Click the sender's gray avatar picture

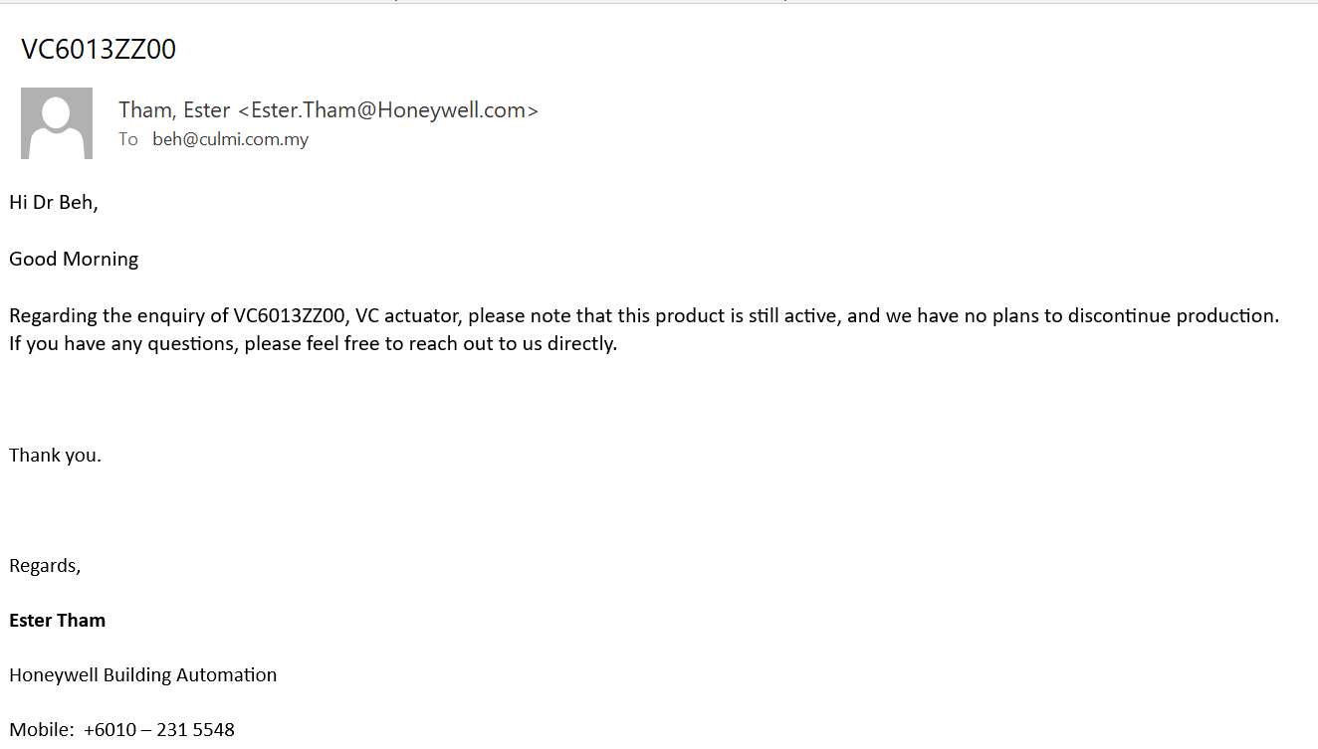(57, 123)
